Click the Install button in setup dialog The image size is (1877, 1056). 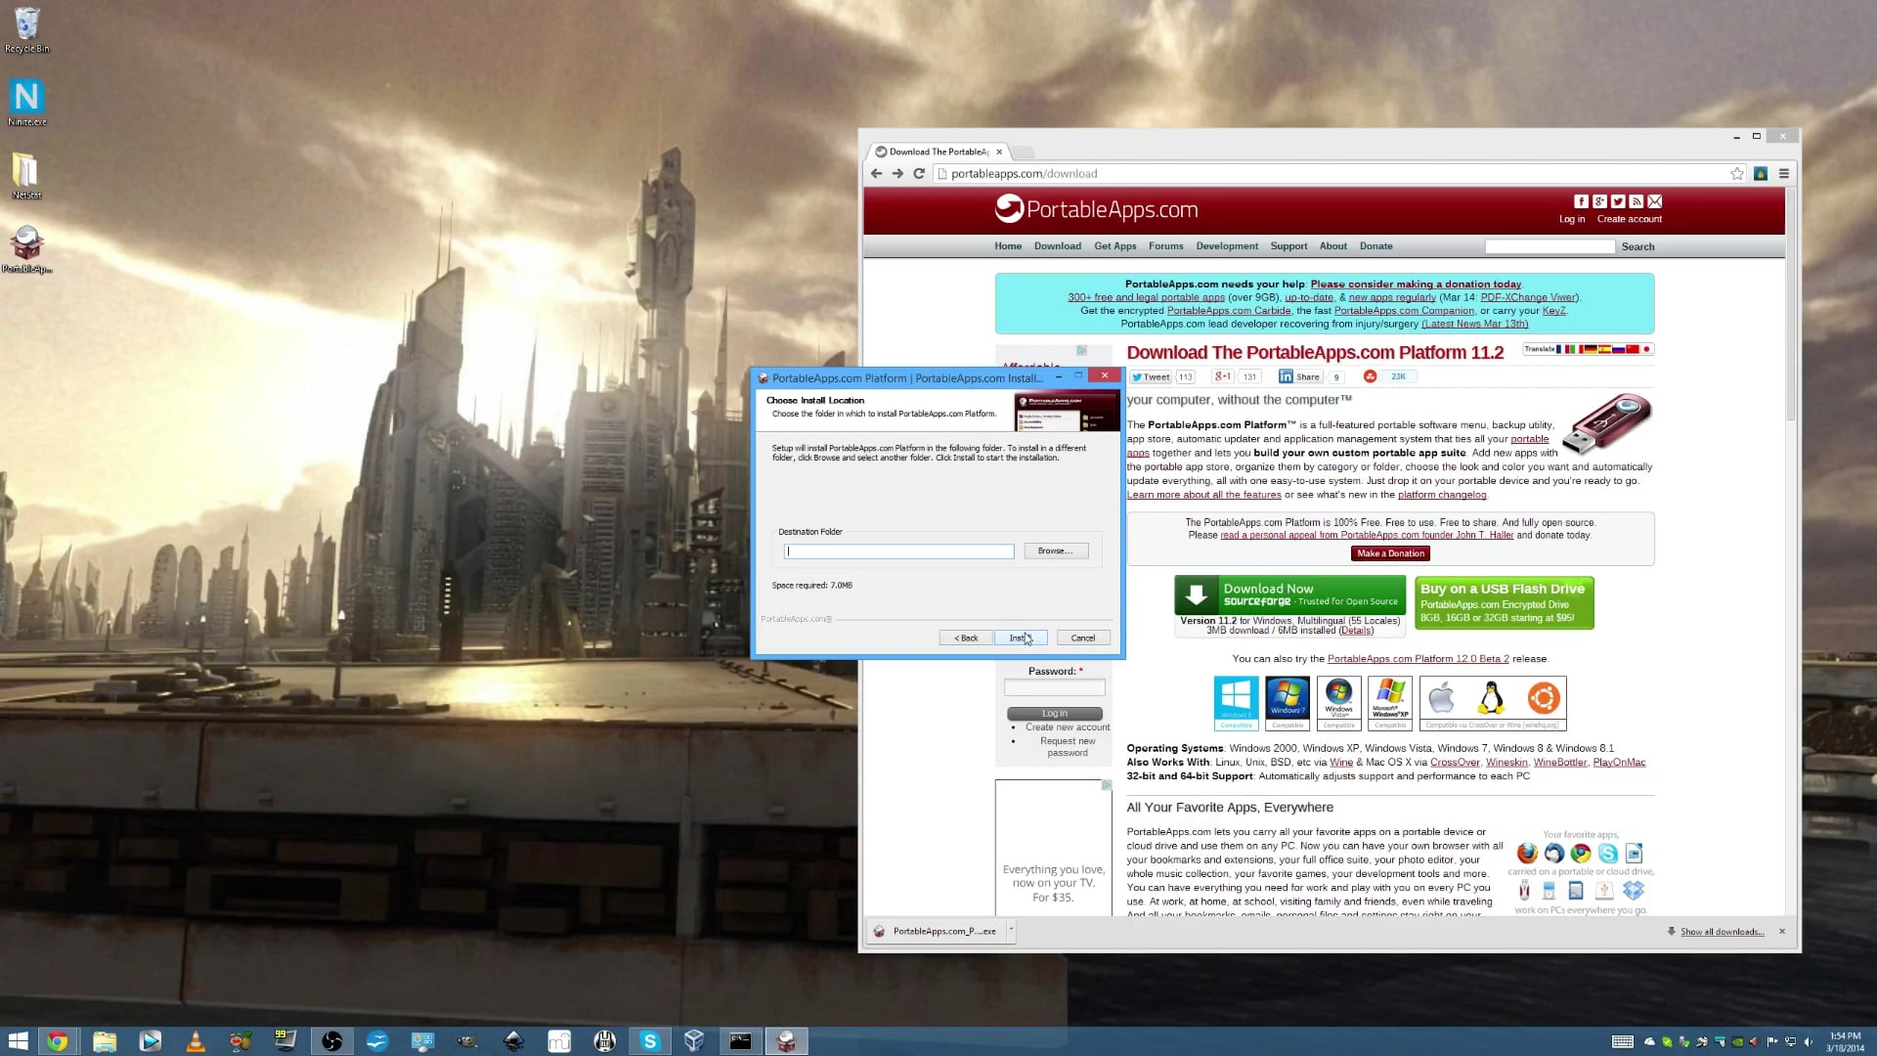[1021, 637]
